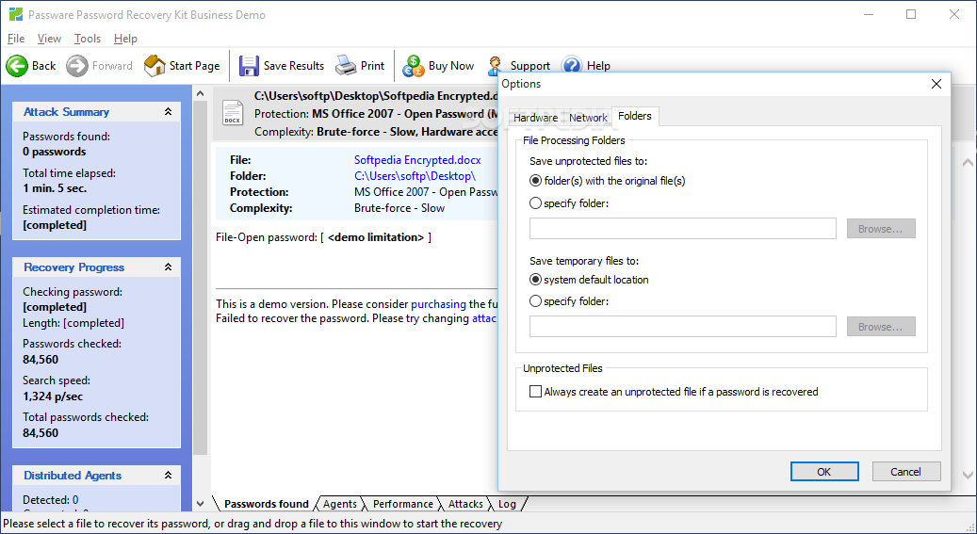The height and width of the screenshot is (534, 977).
Task: Open the Log bottom tab
Action: pos(507,504)
